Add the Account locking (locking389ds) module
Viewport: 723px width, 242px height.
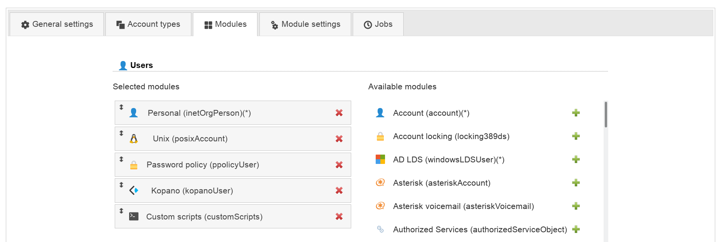[x=576, y=136]
